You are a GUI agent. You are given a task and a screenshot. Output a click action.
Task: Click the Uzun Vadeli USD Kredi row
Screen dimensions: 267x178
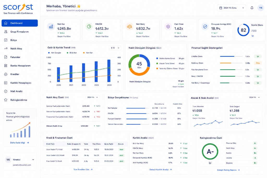85,155
